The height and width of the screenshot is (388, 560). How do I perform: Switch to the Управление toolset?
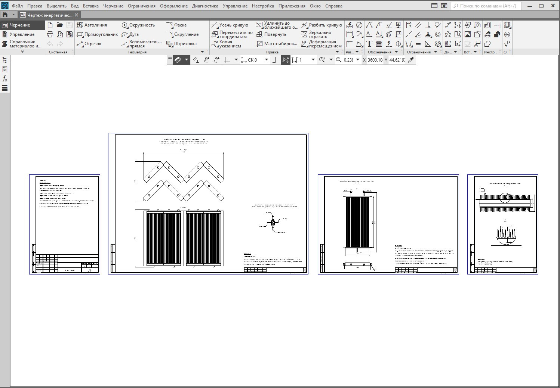pos(22,34)
